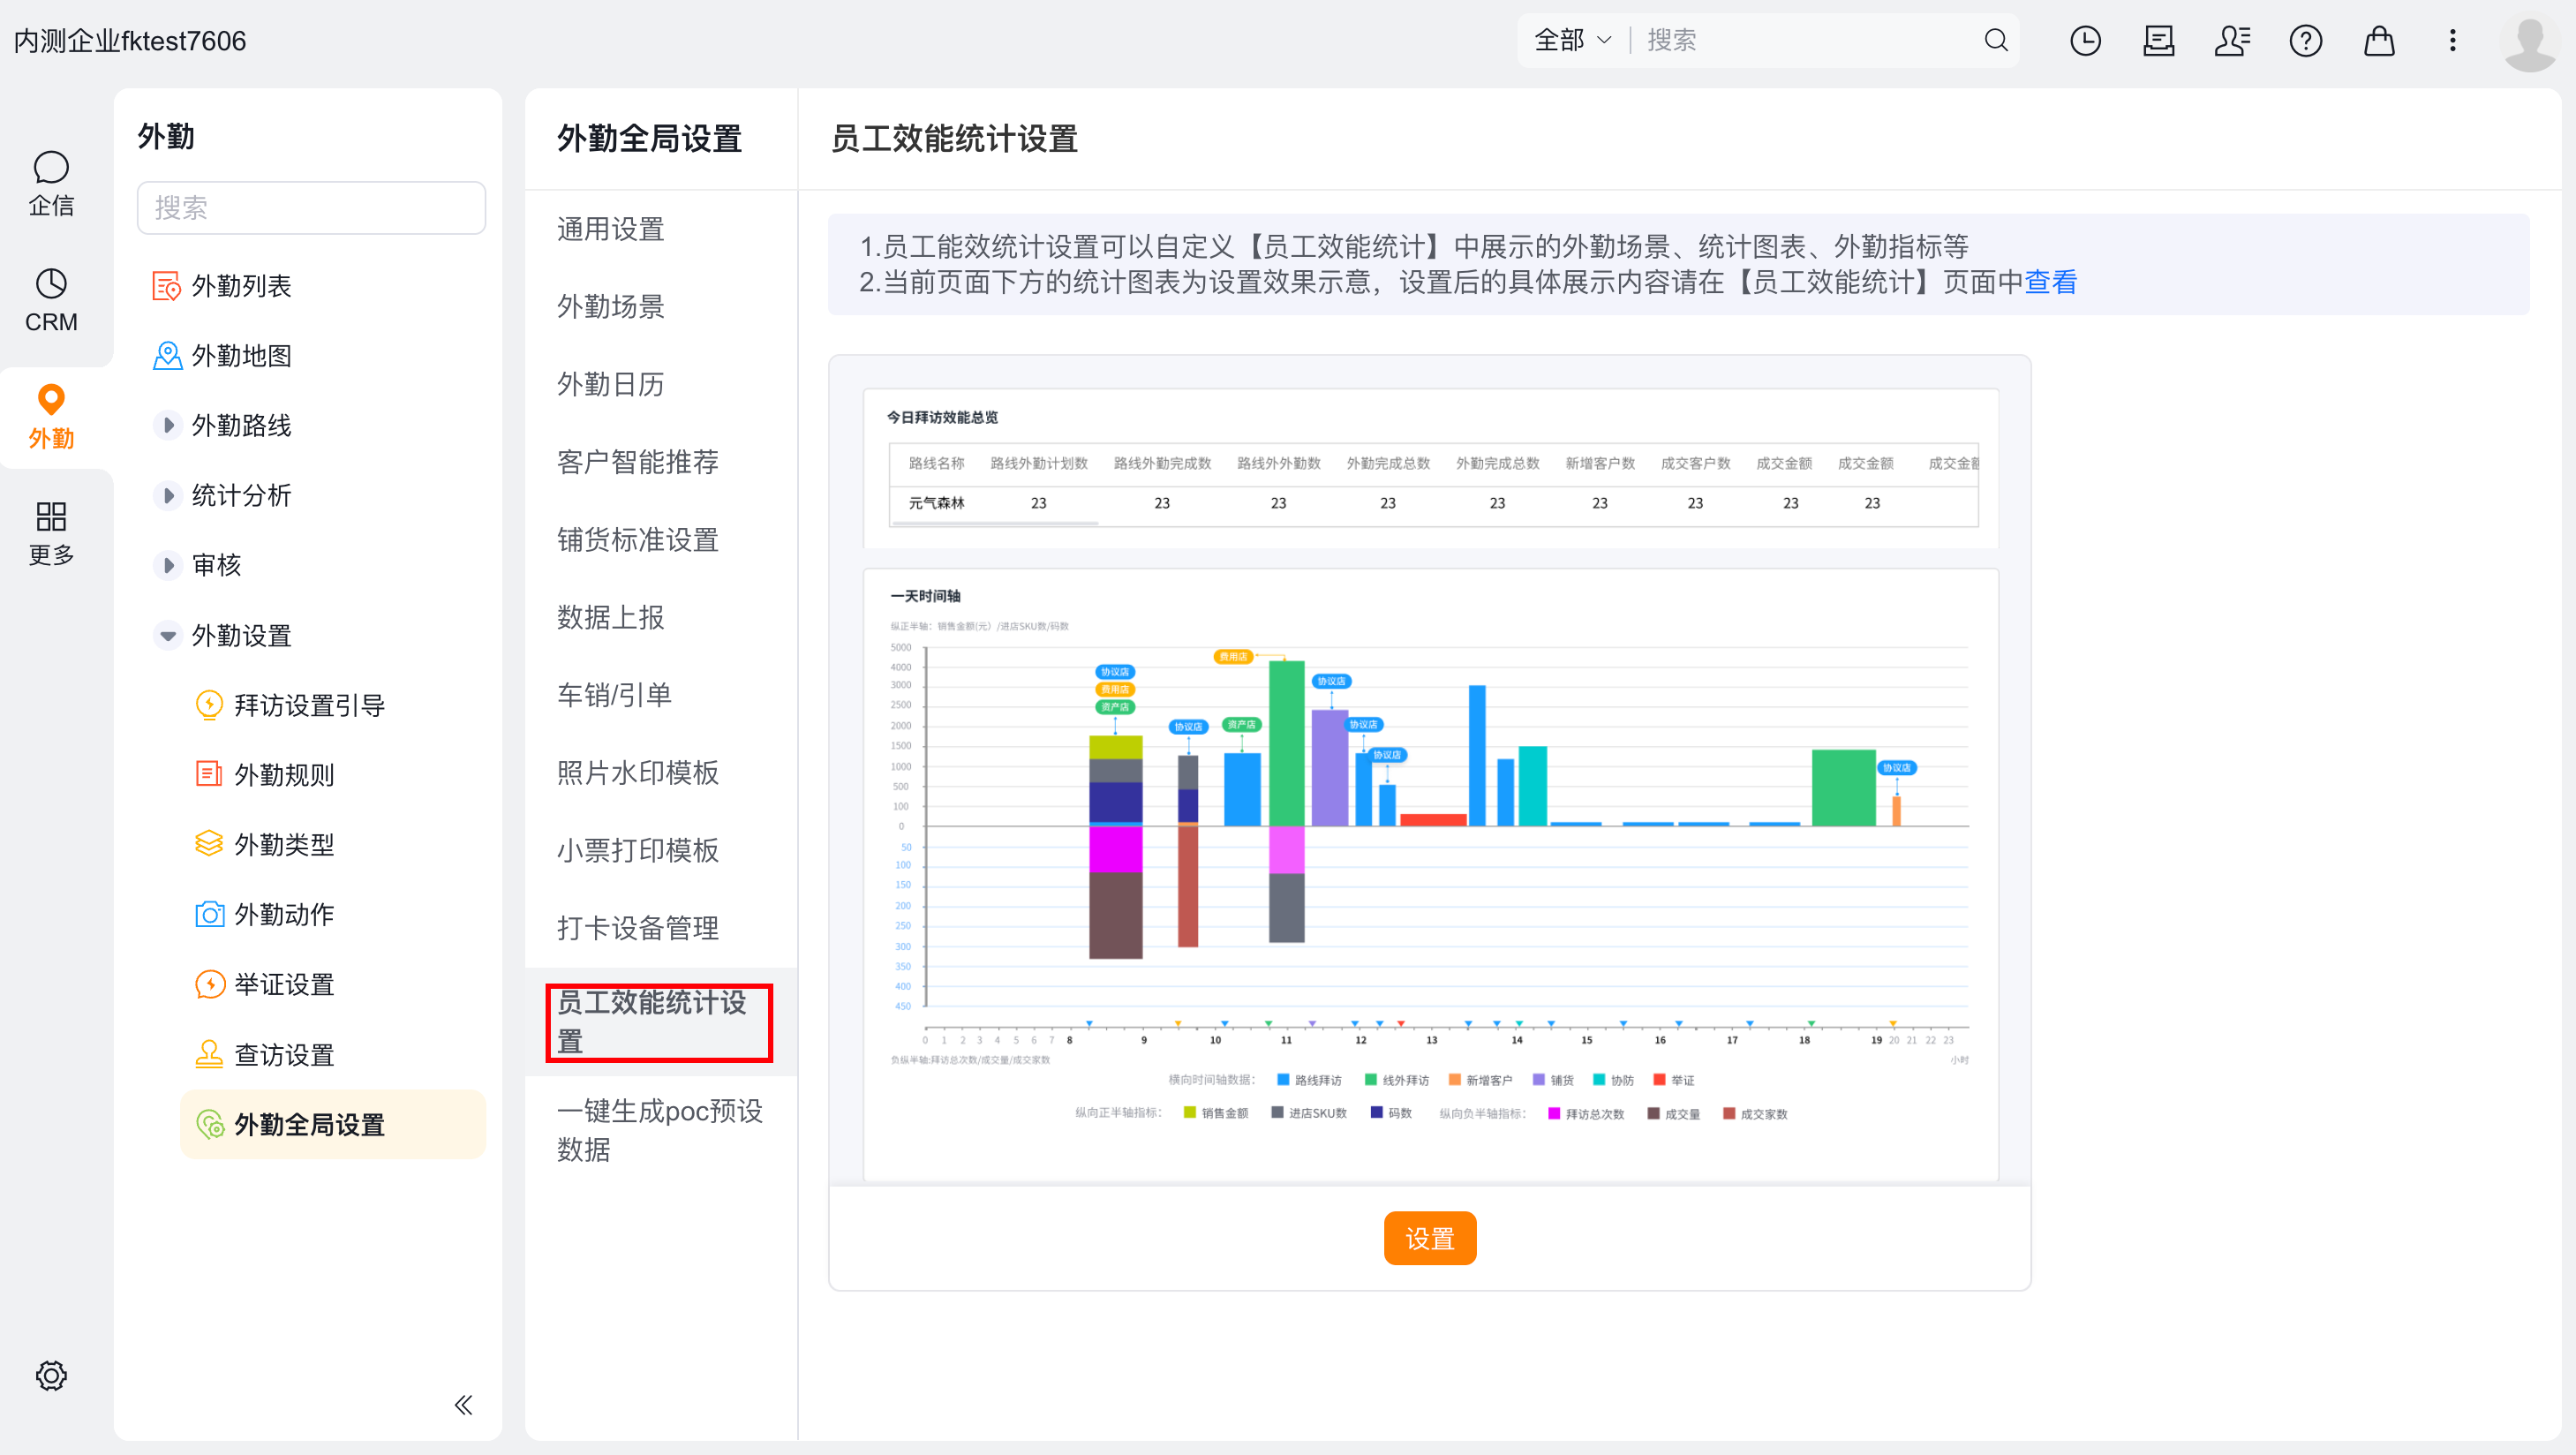Screen dimensions: 2576x1455
Task: Focus the 外勤 panel search field
Action: tap(311, 208)
